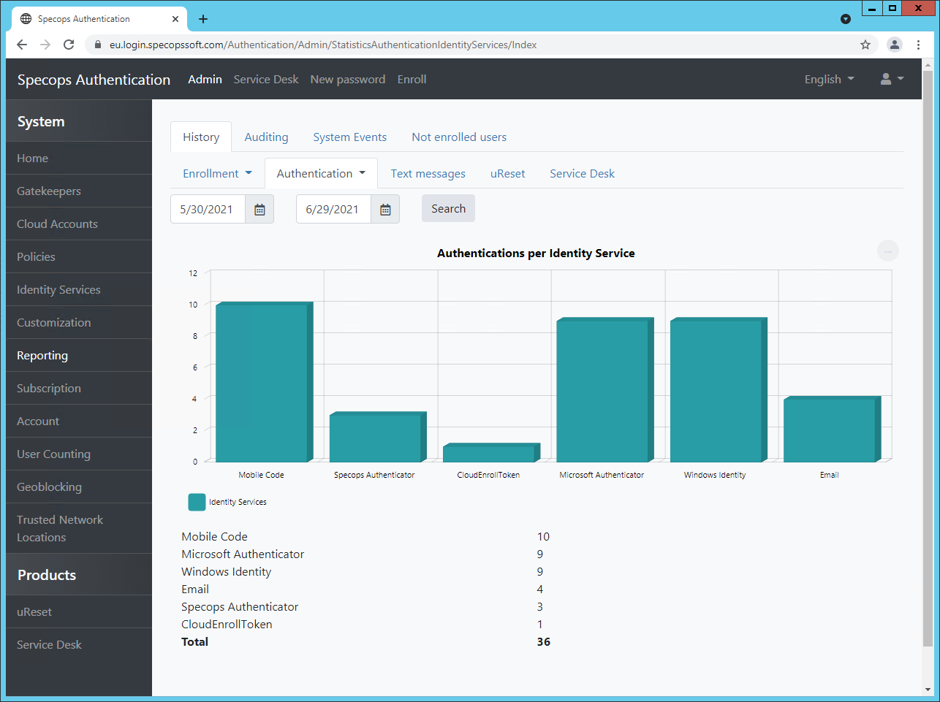Open a new browser tab
Viewport: 940px width, 702px height.
tap(203, 19)
